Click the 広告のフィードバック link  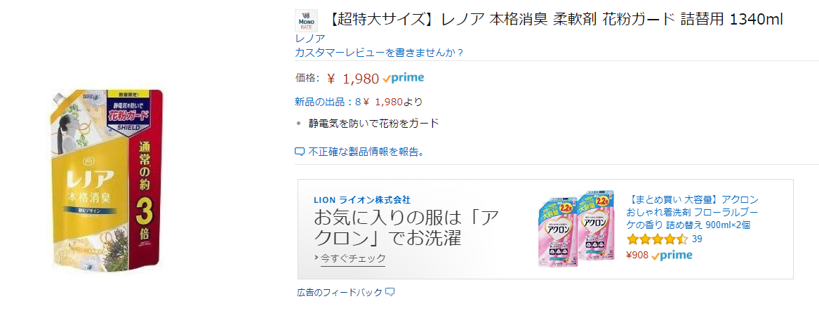click(x=340, y=292)
